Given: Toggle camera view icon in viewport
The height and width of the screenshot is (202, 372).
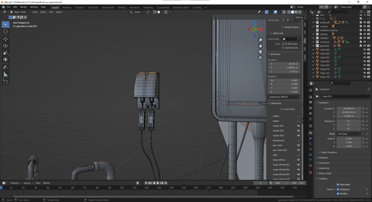Looking at the screenshot, I should (260, 52).
